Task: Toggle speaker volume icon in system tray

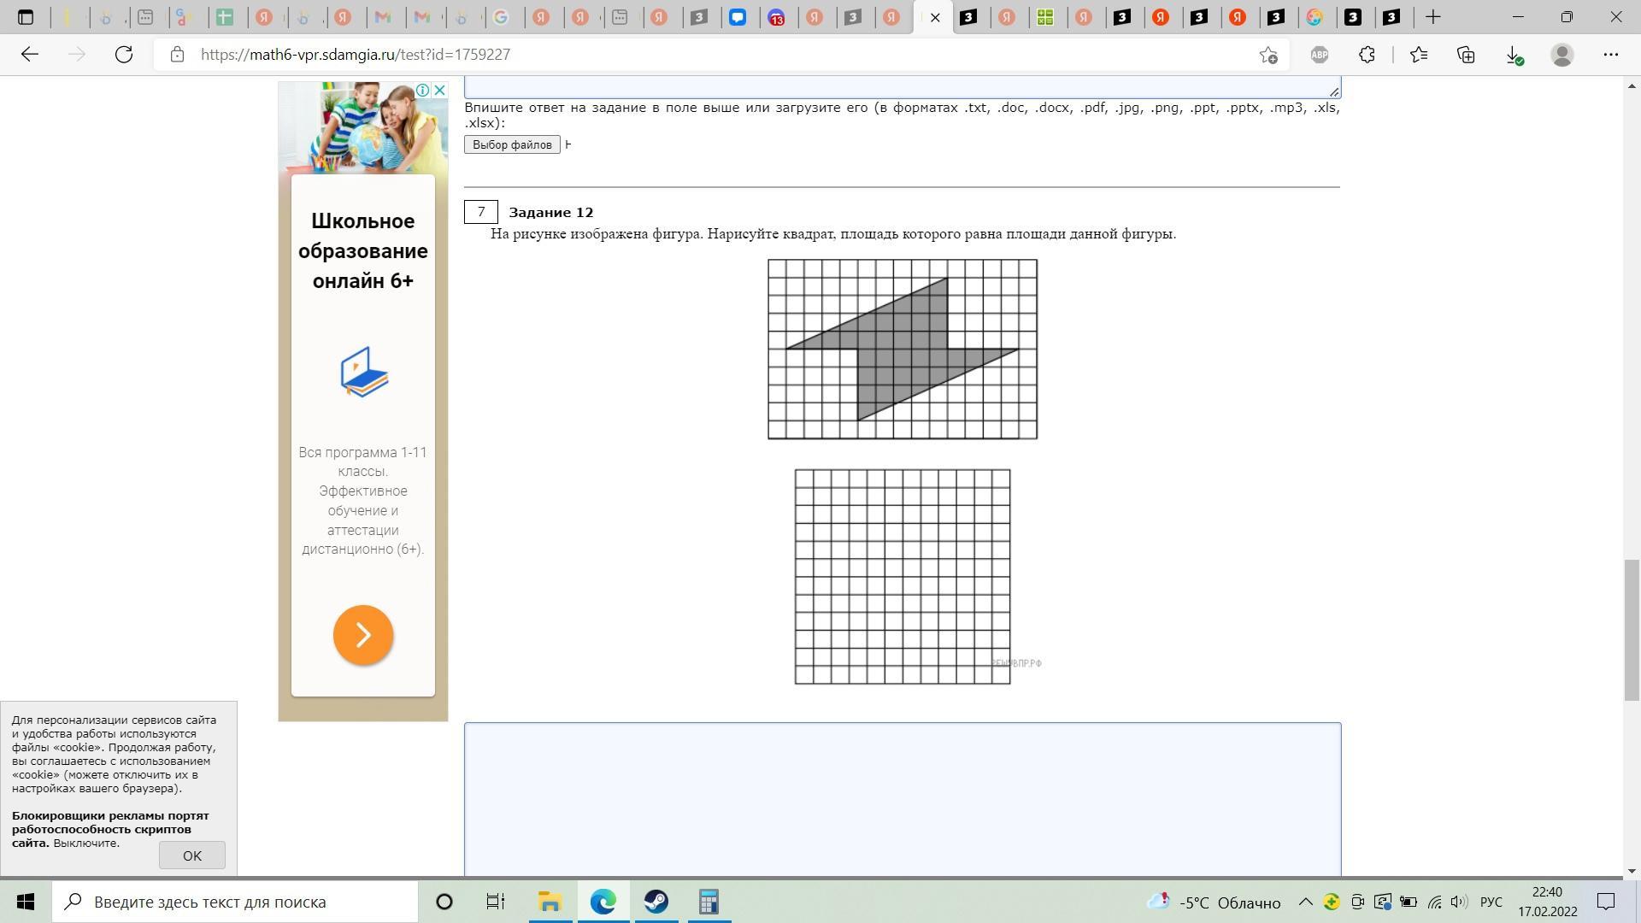Action: coord(1459,902)
